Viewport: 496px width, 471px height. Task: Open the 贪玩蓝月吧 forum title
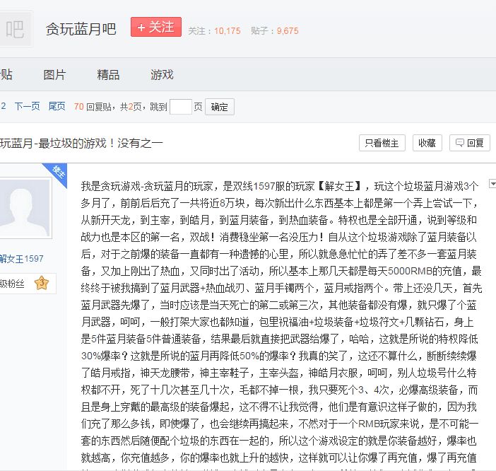click(x=81, y=29)
